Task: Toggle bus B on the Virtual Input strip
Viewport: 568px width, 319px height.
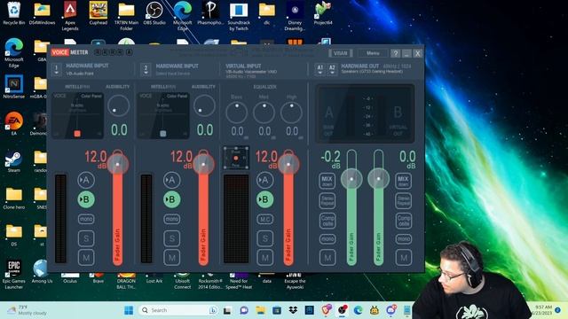Action: [x=264, y=199]
